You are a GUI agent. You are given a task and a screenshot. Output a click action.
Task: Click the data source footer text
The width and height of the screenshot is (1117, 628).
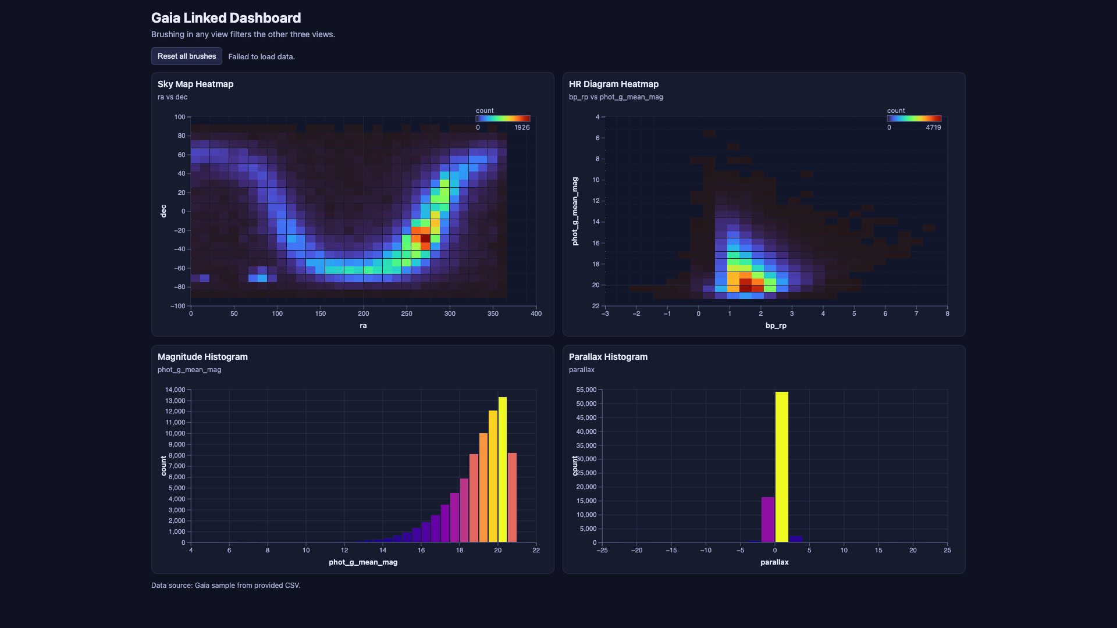[226, 586]
